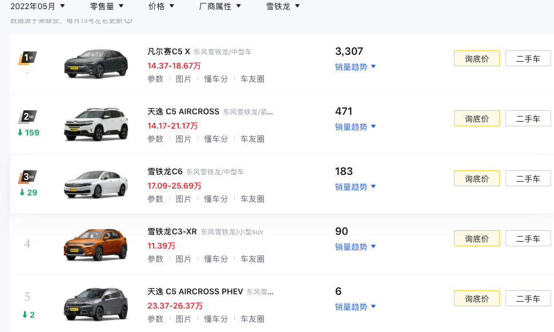
Task: Open 参数 link under 天逸 C5 AIRCROSS
Action: coord(155,139)
